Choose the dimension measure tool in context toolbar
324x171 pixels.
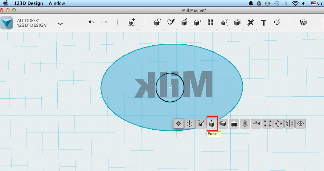(256, 124)
